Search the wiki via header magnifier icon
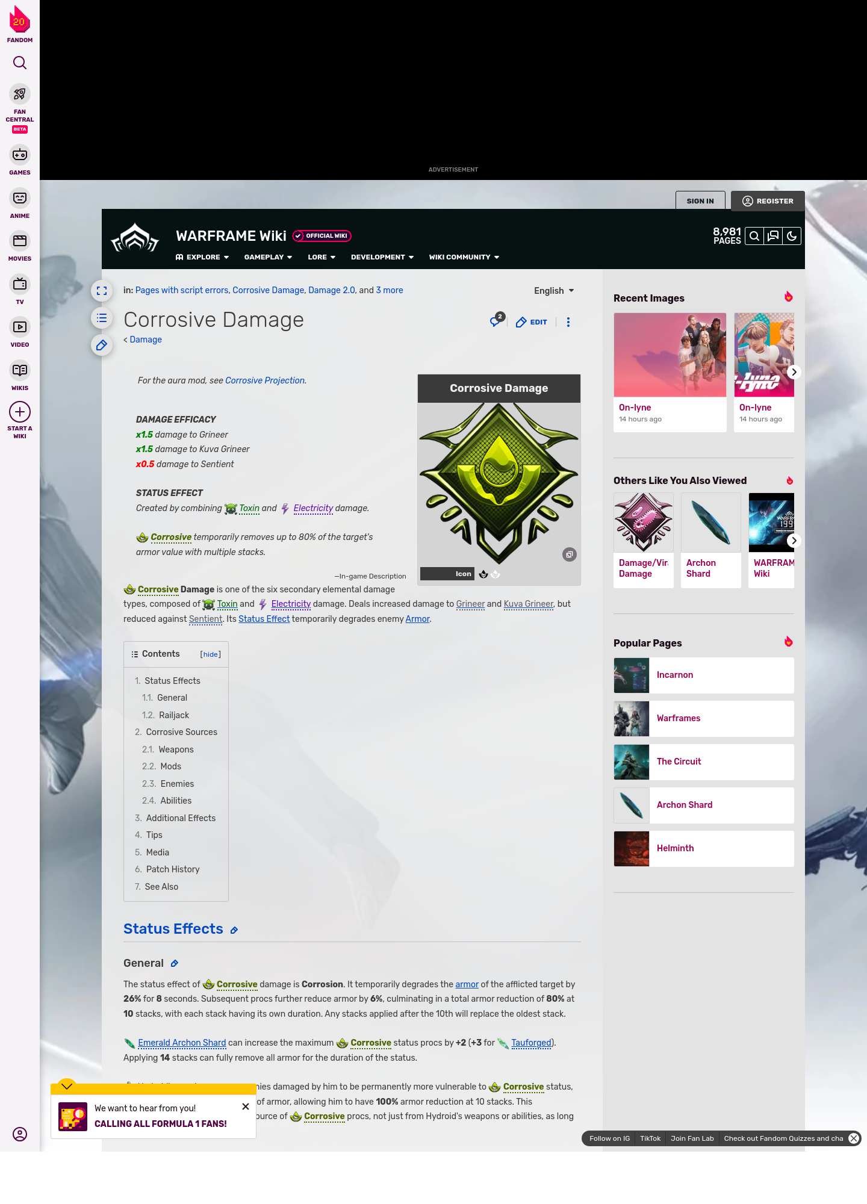The width and height of the screenshot is (867, 1204). pyautogui.click(x=754, y=236)
